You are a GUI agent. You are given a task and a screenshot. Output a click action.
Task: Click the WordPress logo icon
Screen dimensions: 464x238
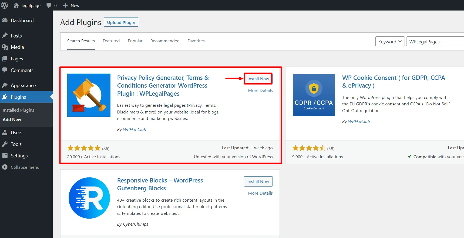pos(5,5)
